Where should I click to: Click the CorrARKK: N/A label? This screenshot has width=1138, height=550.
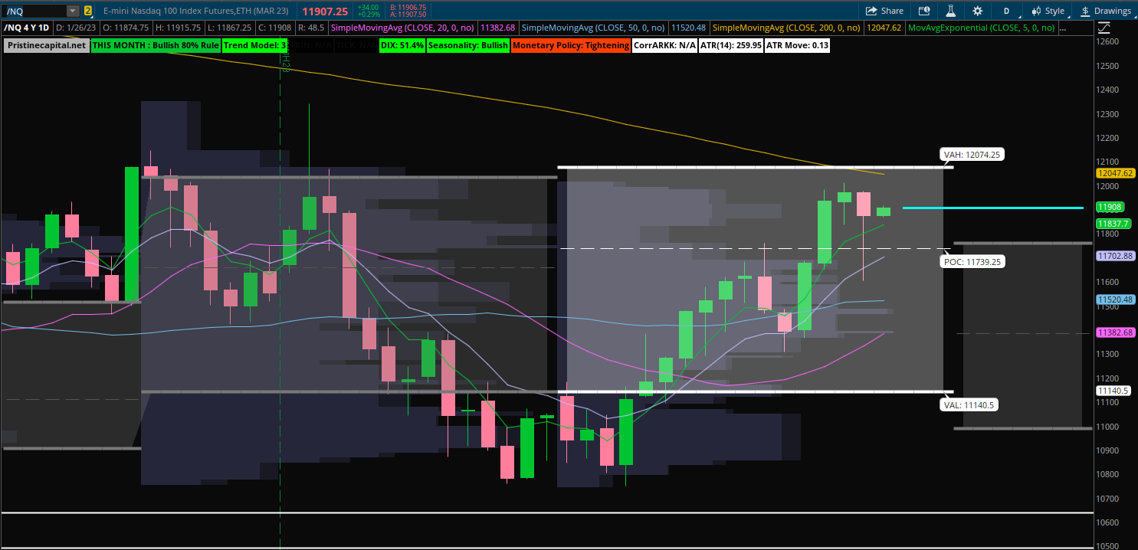pos(664,45)
